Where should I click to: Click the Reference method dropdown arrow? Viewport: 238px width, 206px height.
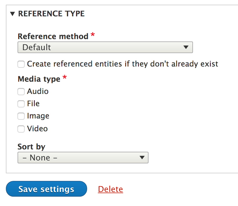tap(185, 47)
